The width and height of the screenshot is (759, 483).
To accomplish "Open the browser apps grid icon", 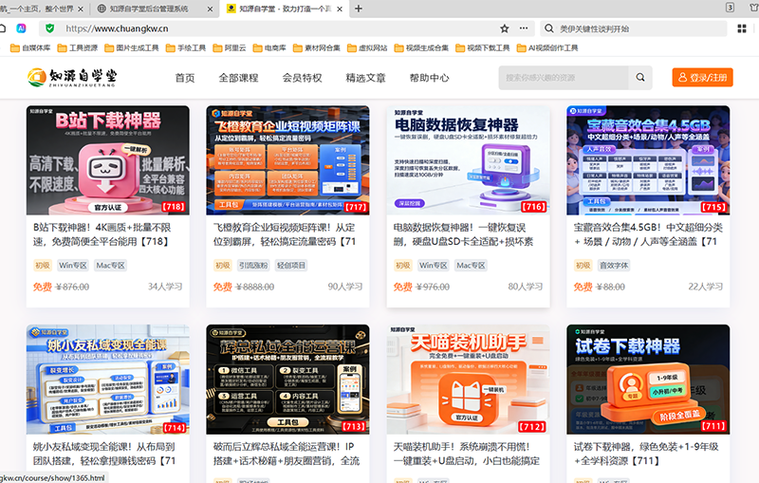I will (x=742, y=28).
